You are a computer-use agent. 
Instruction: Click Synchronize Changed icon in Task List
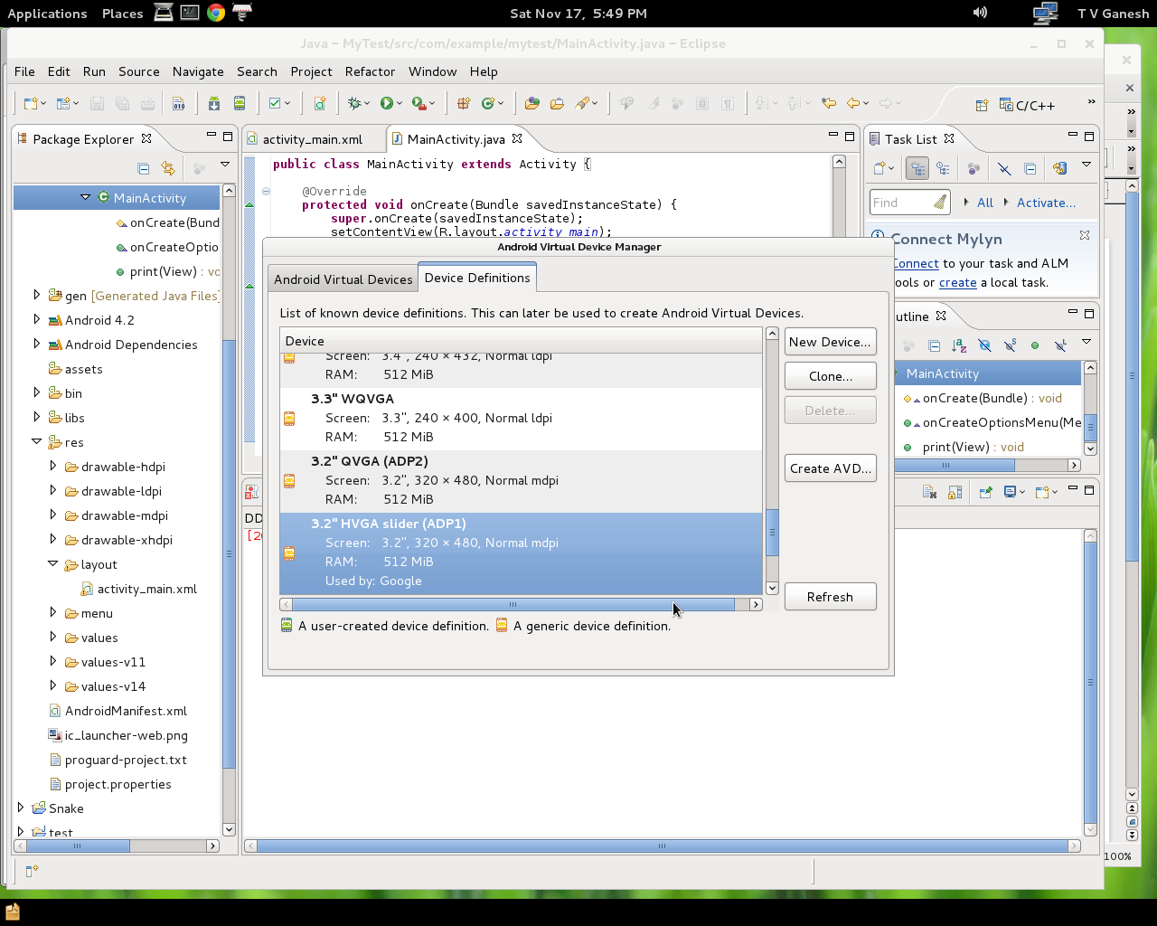tap(1059, 168)
